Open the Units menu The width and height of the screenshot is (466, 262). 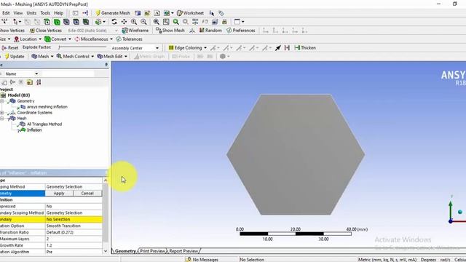[31, 13]
